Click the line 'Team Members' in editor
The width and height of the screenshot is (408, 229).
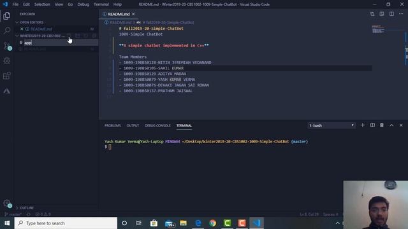click(133, 57)
